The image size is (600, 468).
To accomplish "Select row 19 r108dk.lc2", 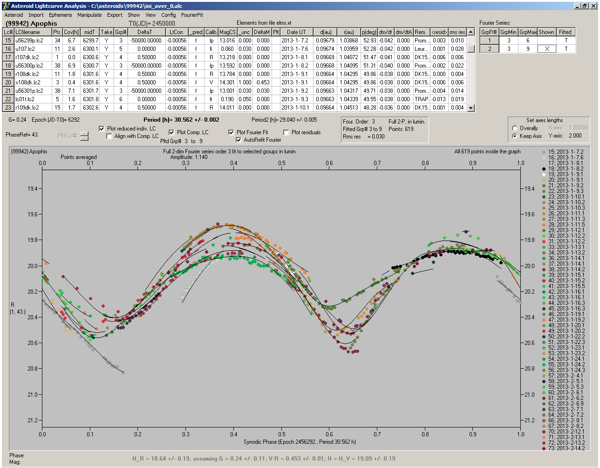I will tap(235, 74).
